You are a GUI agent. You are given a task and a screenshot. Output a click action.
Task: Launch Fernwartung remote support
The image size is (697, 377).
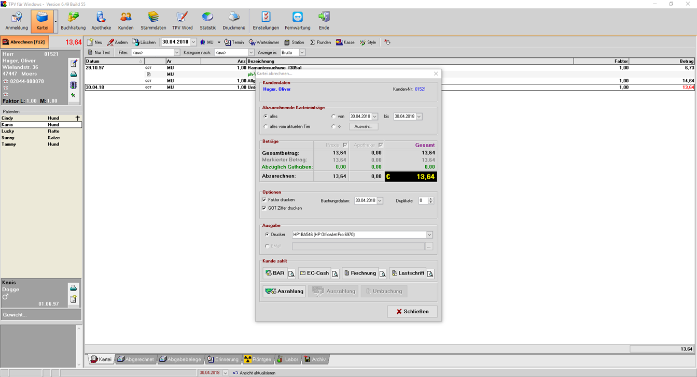297,21
